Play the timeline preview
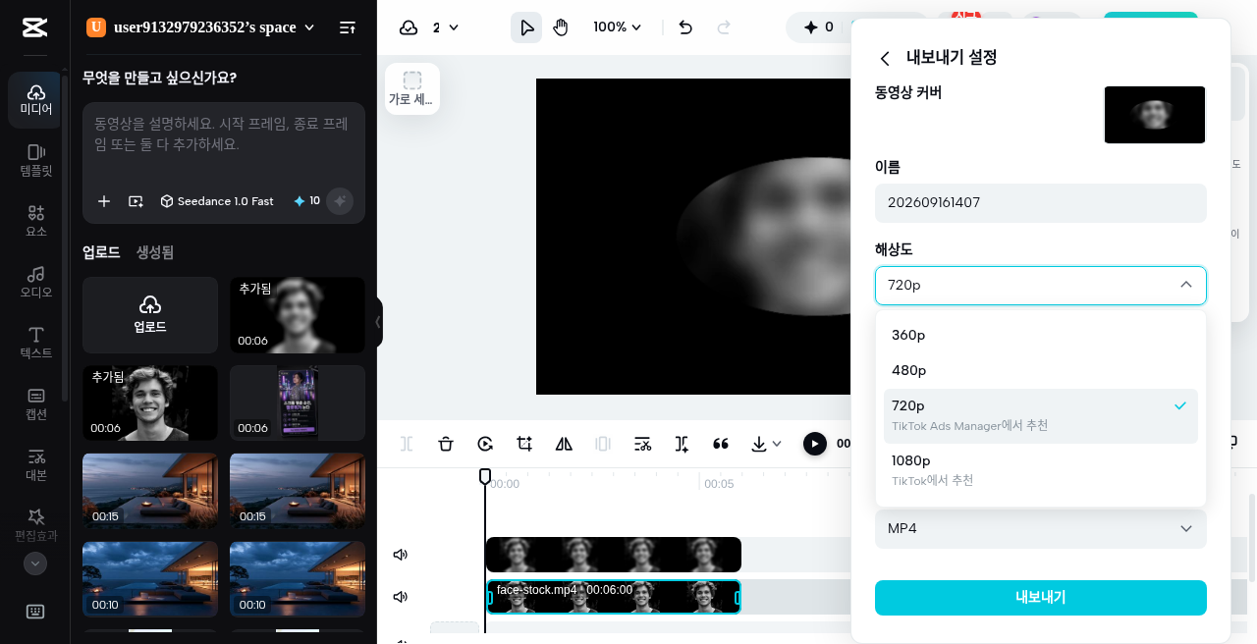 click(815, 444)
